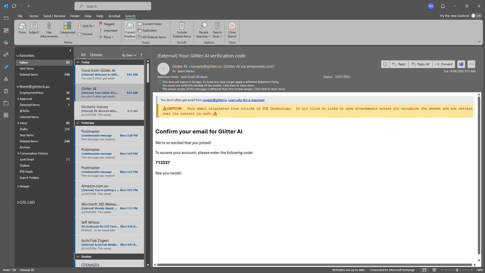The height and width of the screenshot is (273, 485).
Task: Click Share to Teams icon
Action: [x=461, y=64]
